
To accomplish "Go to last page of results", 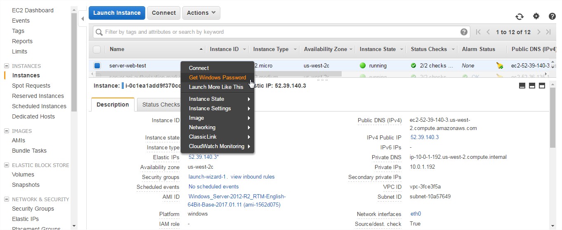I will (x=548, y=32).
